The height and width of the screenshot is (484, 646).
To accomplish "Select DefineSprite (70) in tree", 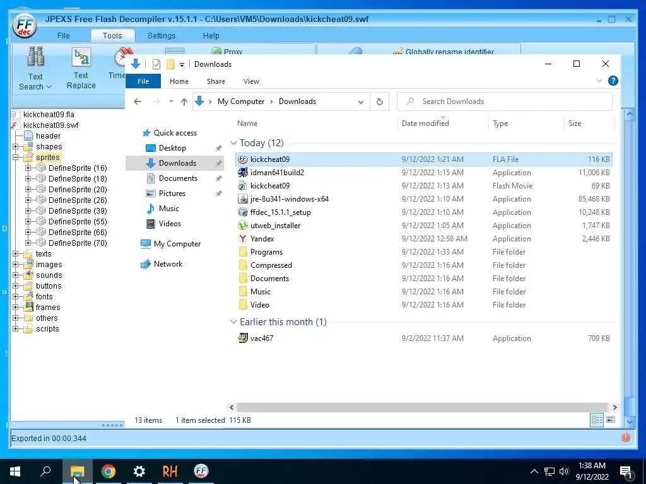I will pos(78,243).
